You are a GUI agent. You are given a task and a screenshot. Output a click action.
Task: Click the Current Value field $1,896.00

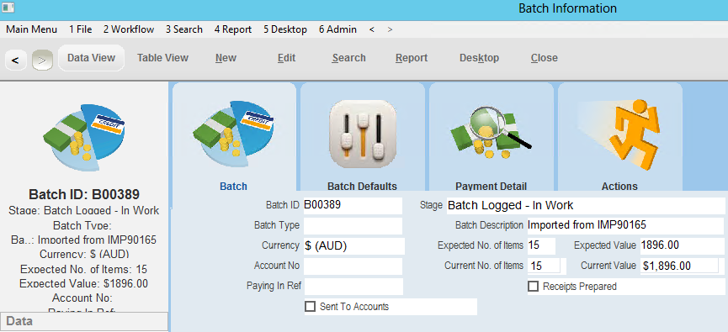(x=679, y=266)
